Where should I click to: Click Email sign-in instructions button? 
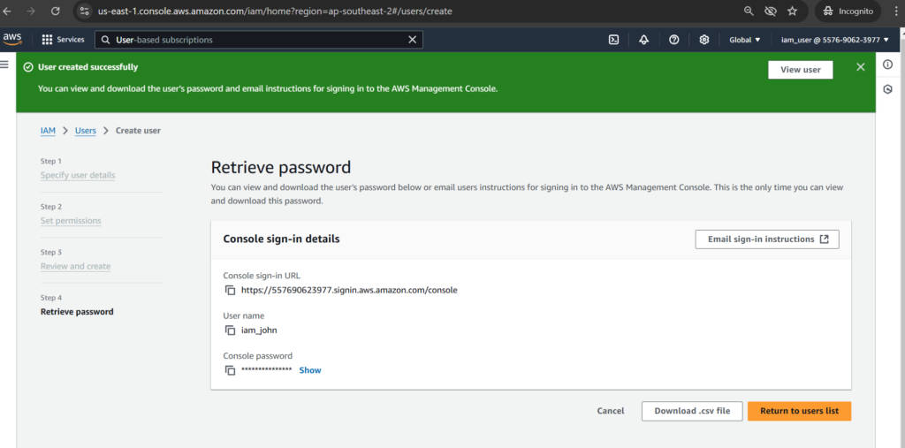(x=766, y=239)
